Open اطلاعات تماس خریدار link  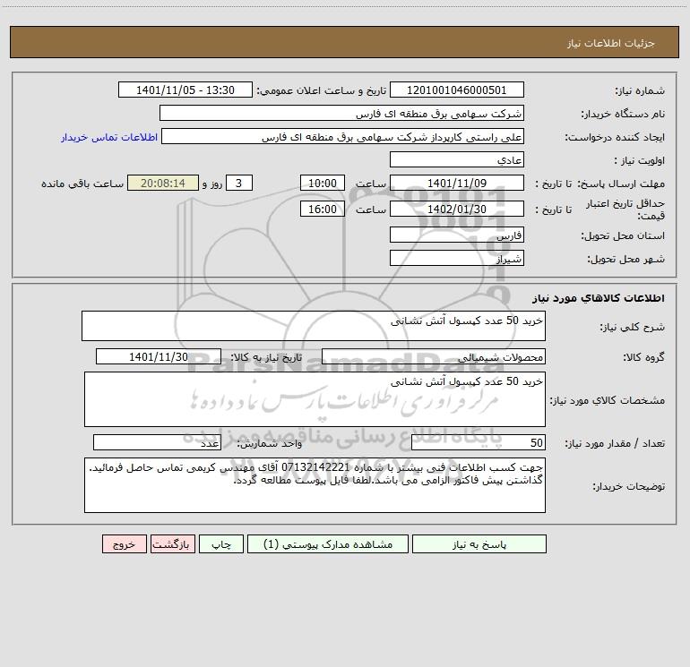click(x=109, y=137)
